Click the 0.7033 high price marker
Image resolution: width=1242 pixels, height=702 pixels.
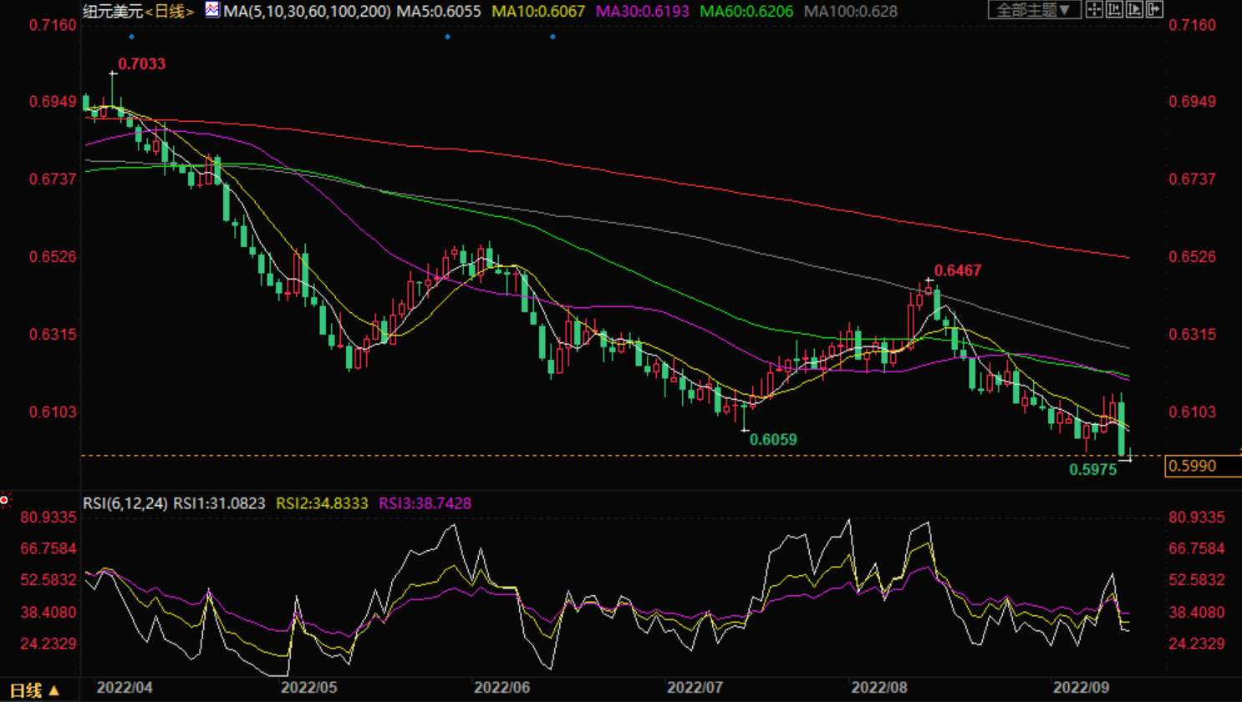click(141, 64)
